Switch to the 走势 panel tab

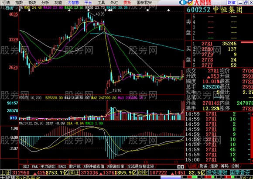pos(214,166)
